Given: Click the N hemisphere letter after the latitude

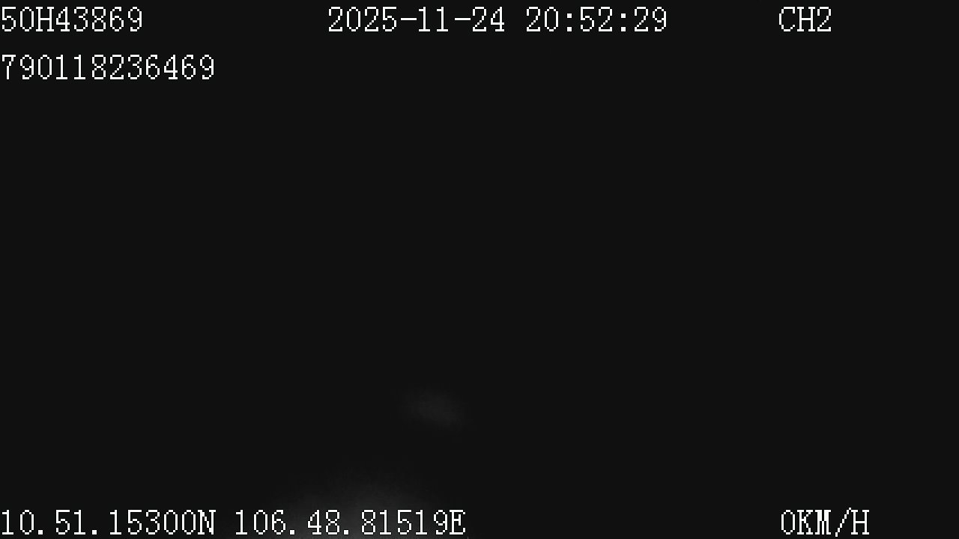Looking at the screenshot, I should pos(207,523).
